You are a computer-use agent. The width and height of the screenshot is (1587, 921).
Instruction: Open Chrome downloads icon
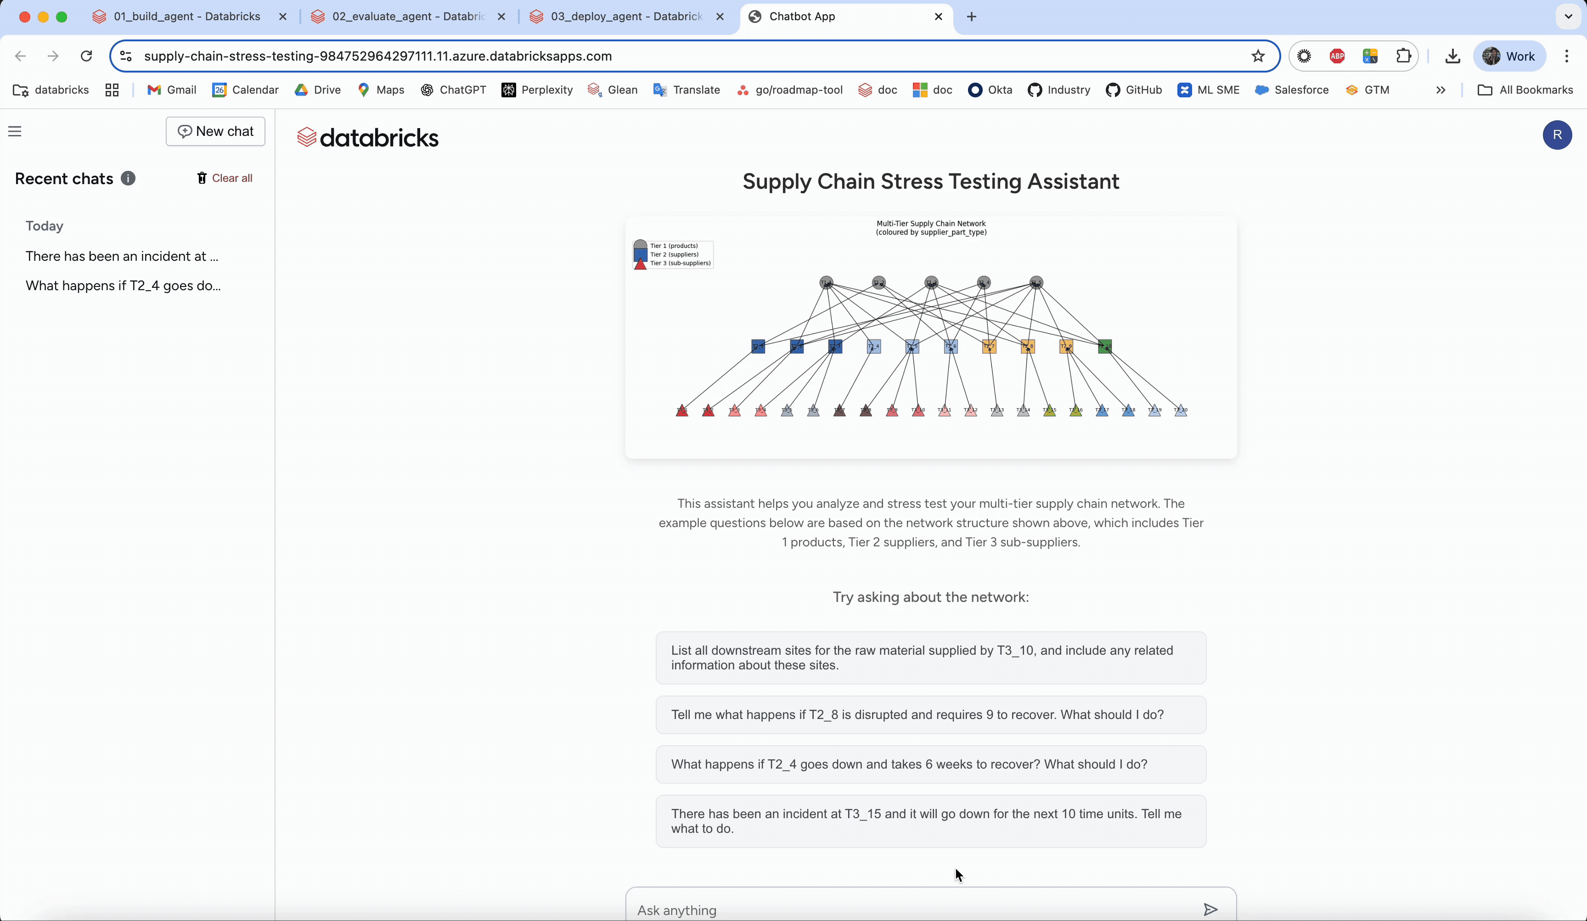coord(1452,56)
